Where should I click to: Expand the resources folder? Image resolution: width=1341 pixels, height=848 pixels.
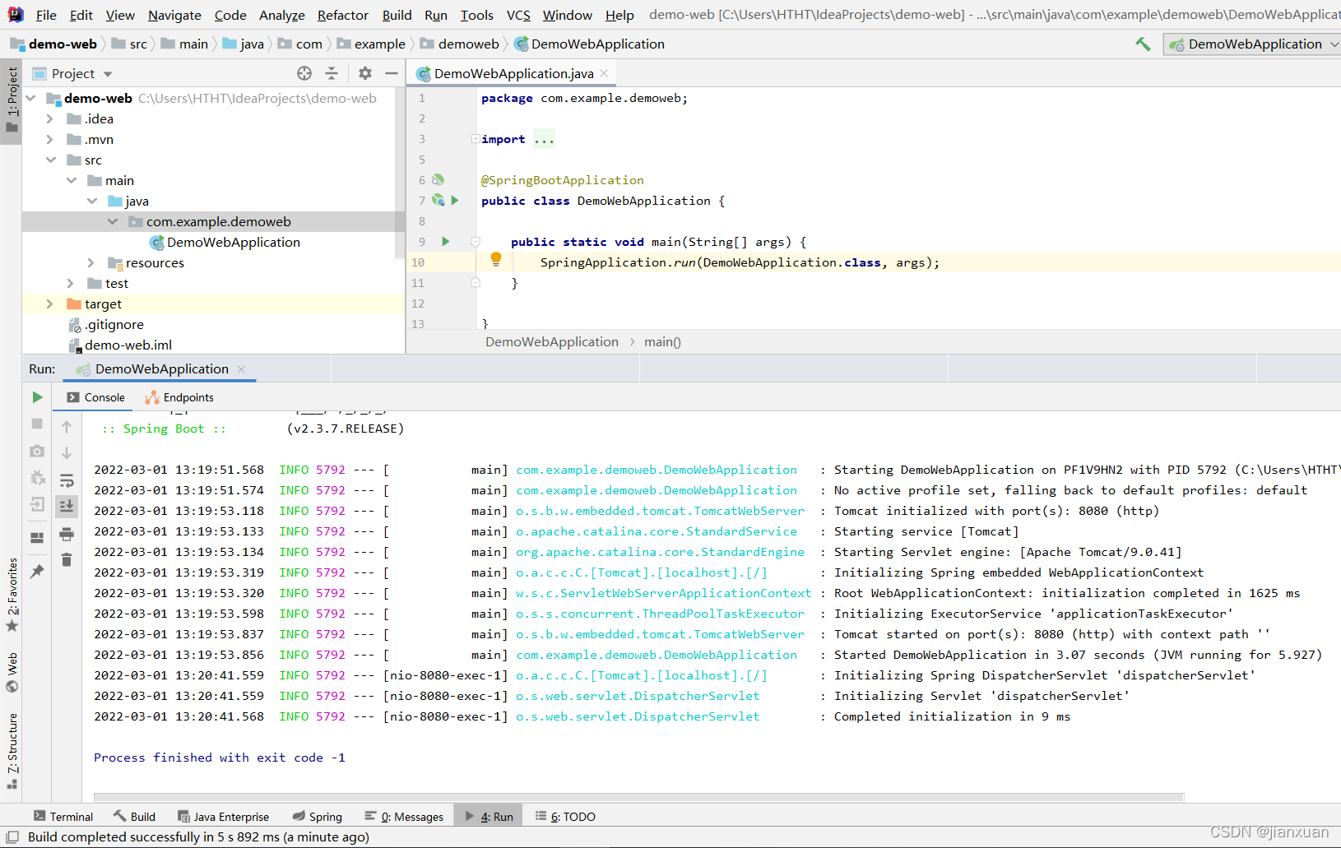tap(91, 263)
